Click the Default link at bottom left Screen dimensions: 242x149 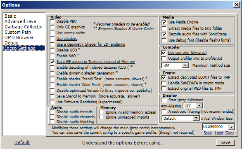point(22,142)
